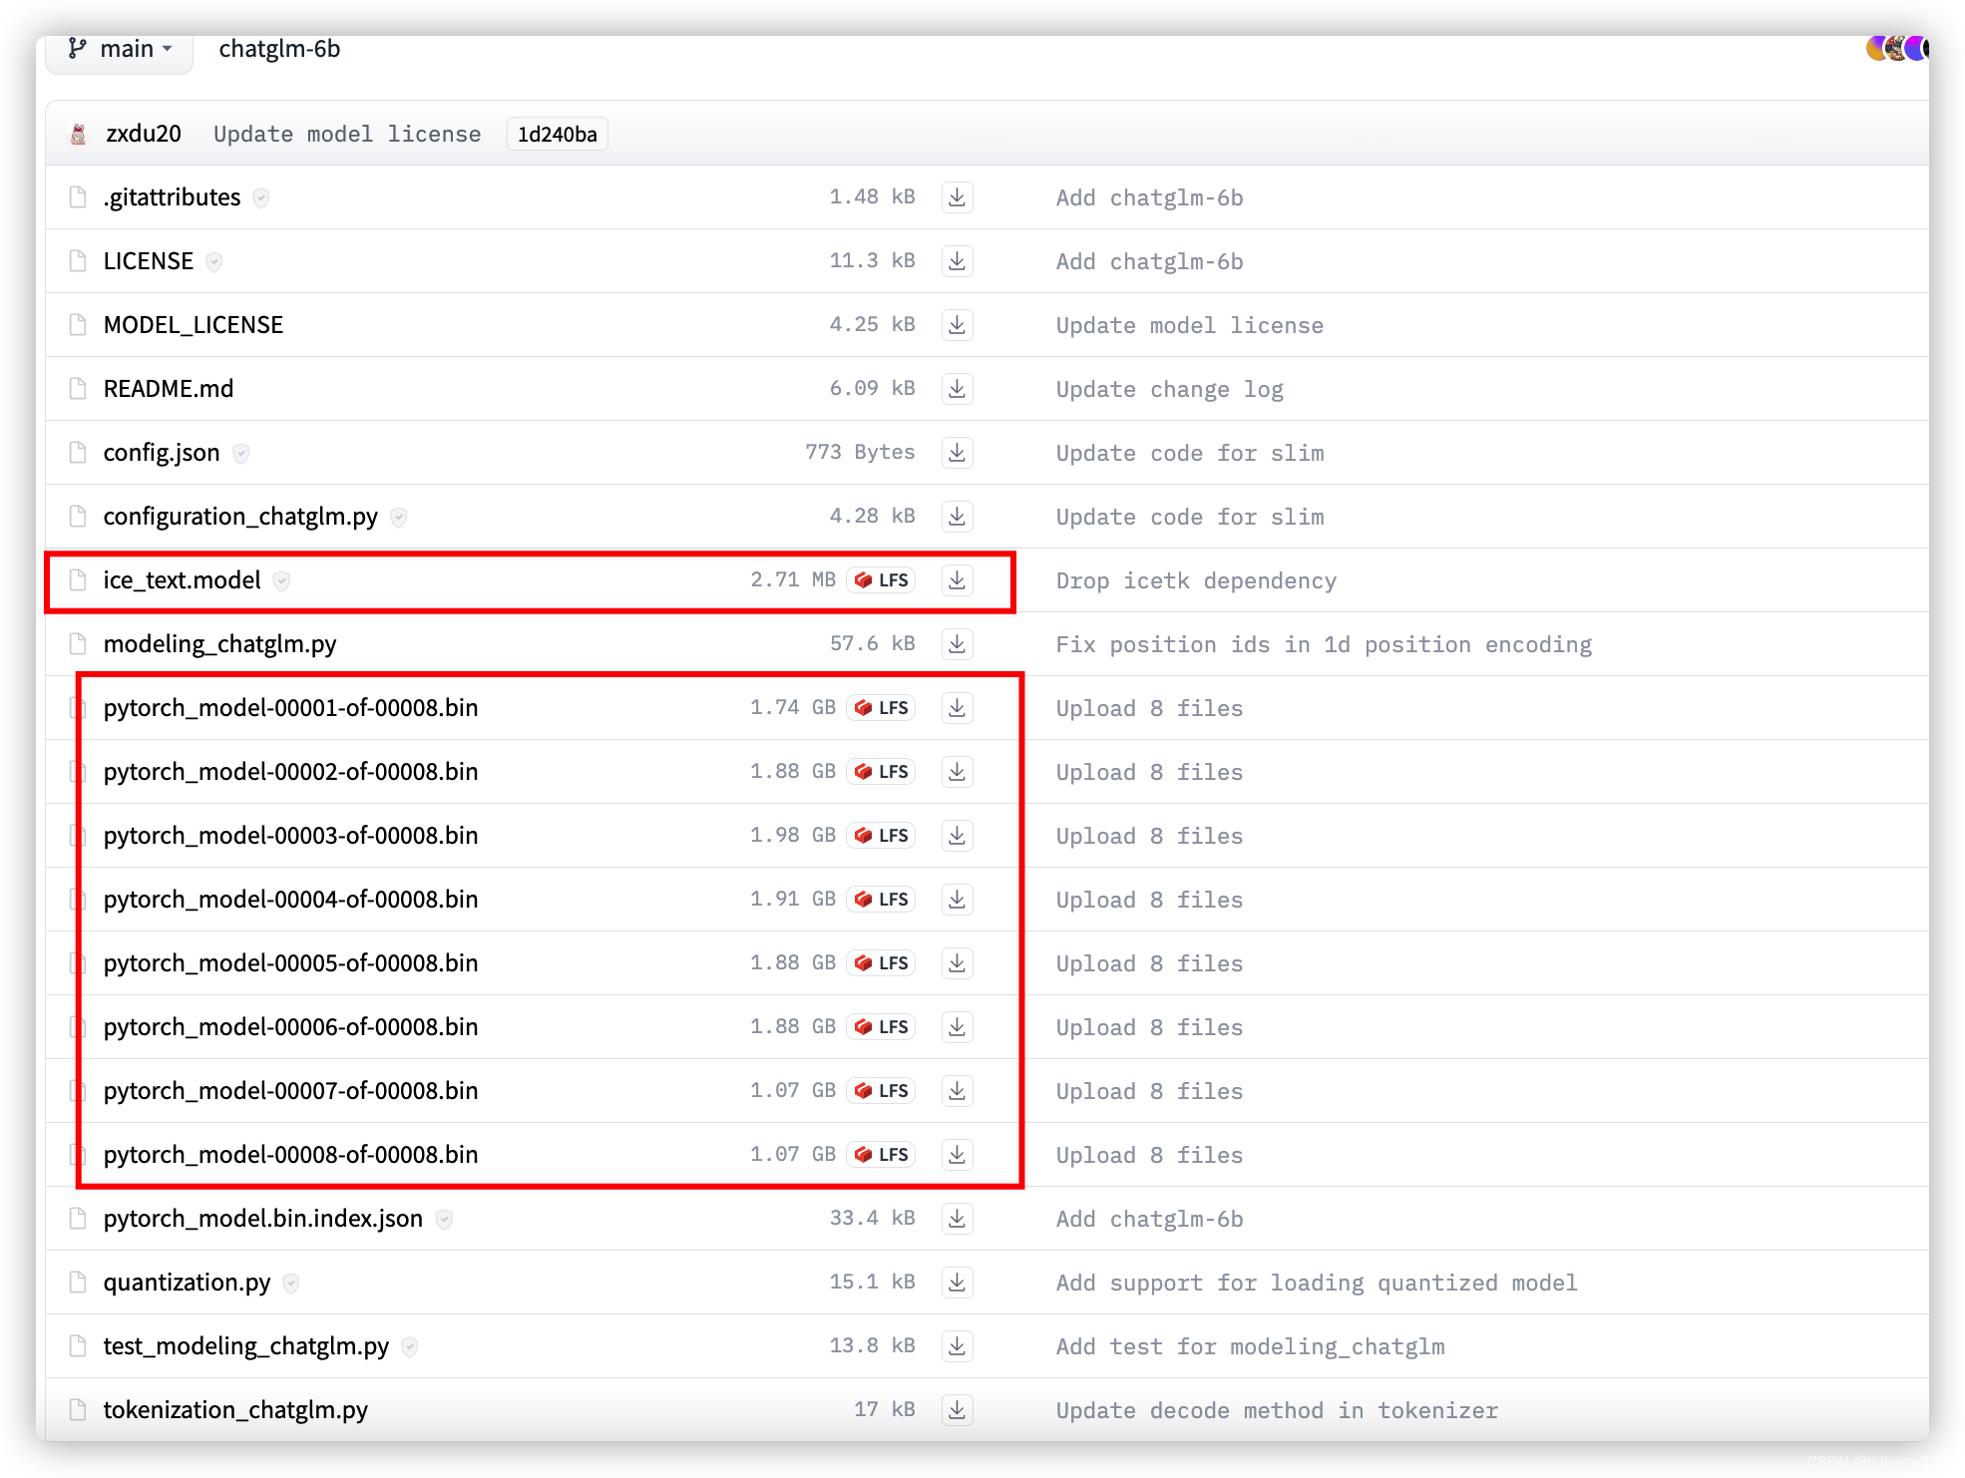Click download icon for tokenization_chatglm.py
The image size is (1965, 1478).
click(x=957, y=1410)
